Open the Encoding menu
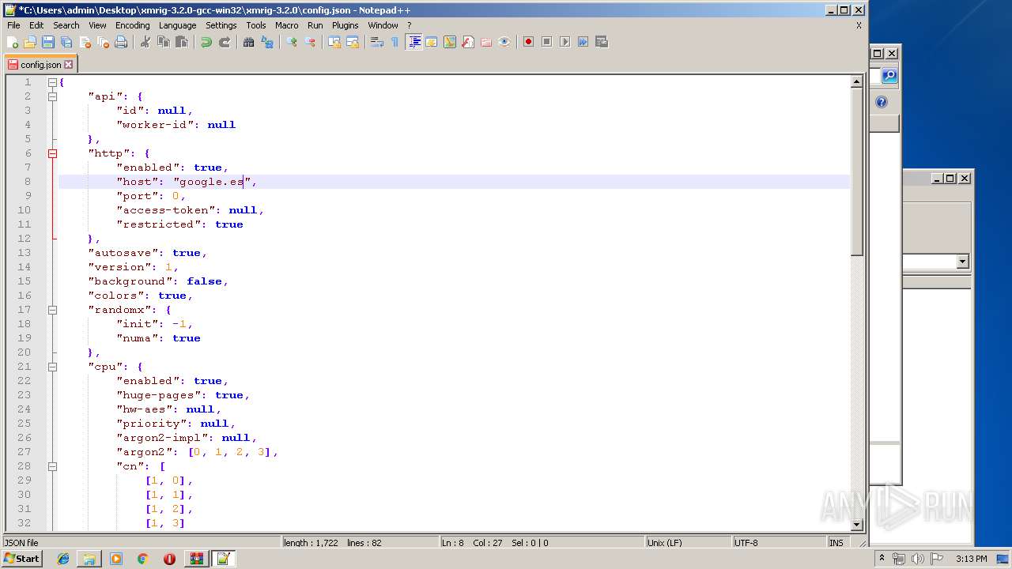 tap(132, 25)
